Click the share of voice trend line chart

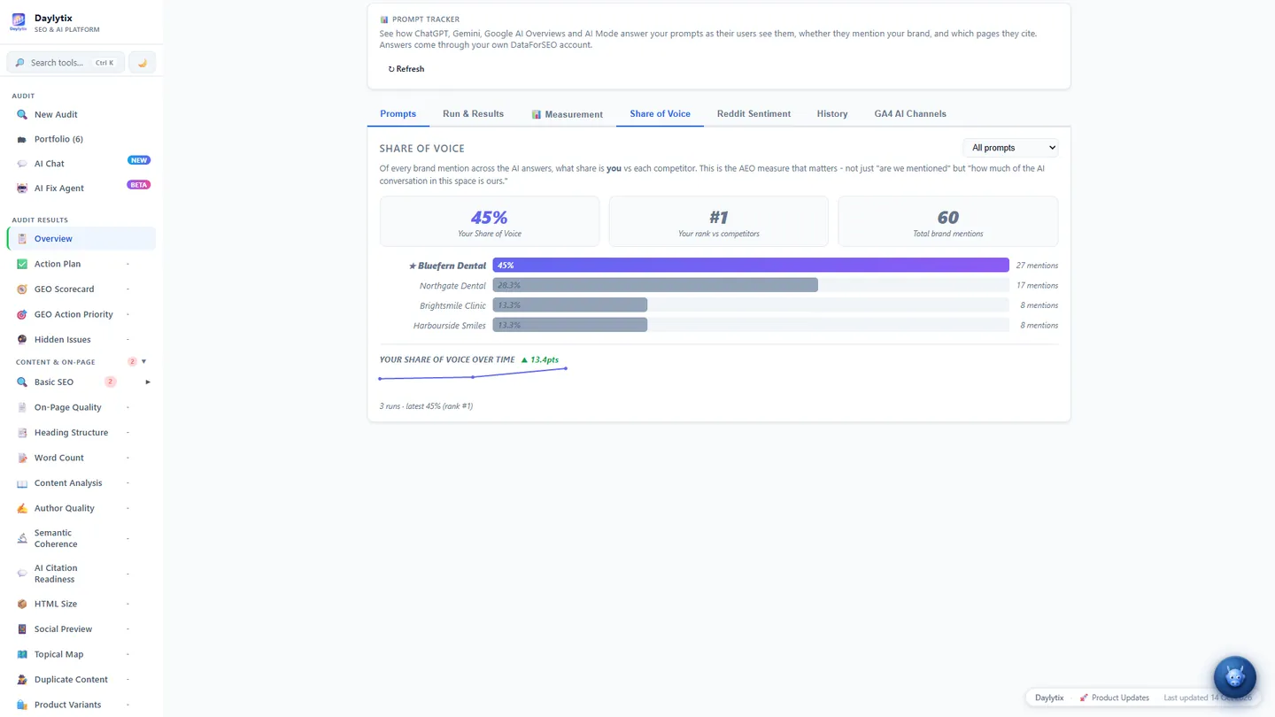point(473,374)
